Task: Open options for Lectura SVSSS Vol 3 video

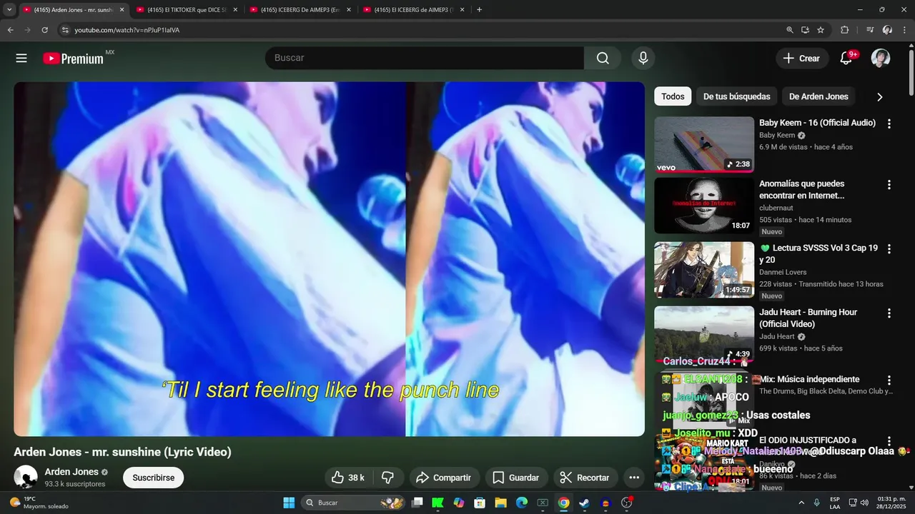Action: click(x=889, y=249)
